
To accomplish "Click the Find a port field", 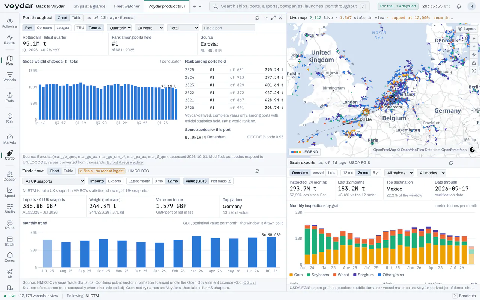I will pyautogui.click(x=229, y=28).
